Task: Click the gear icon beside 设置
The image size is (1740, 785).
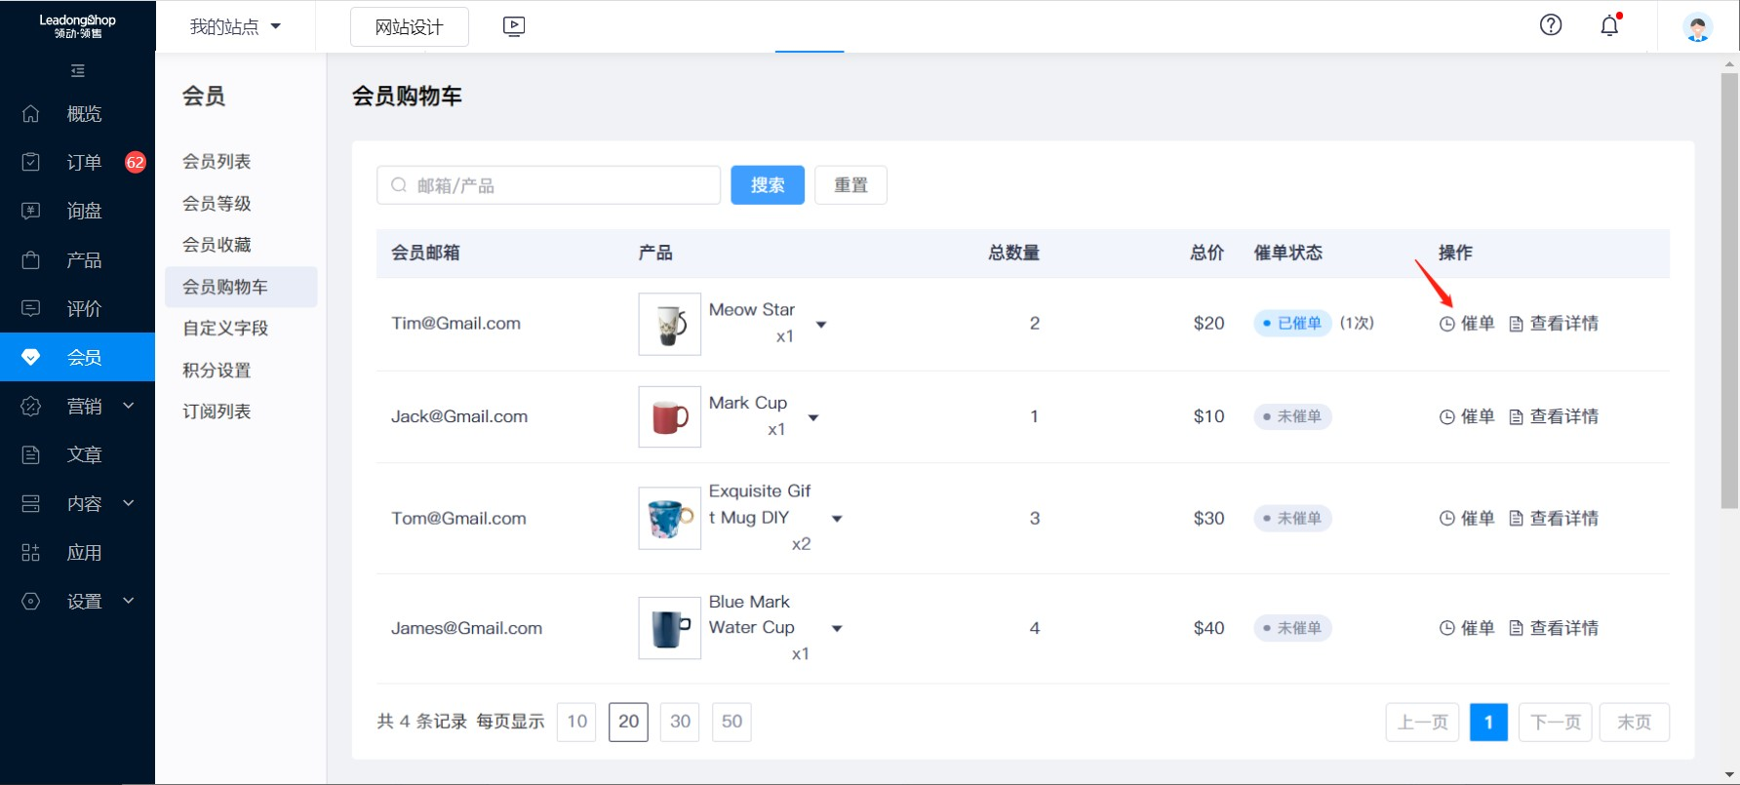Action: 31,601
